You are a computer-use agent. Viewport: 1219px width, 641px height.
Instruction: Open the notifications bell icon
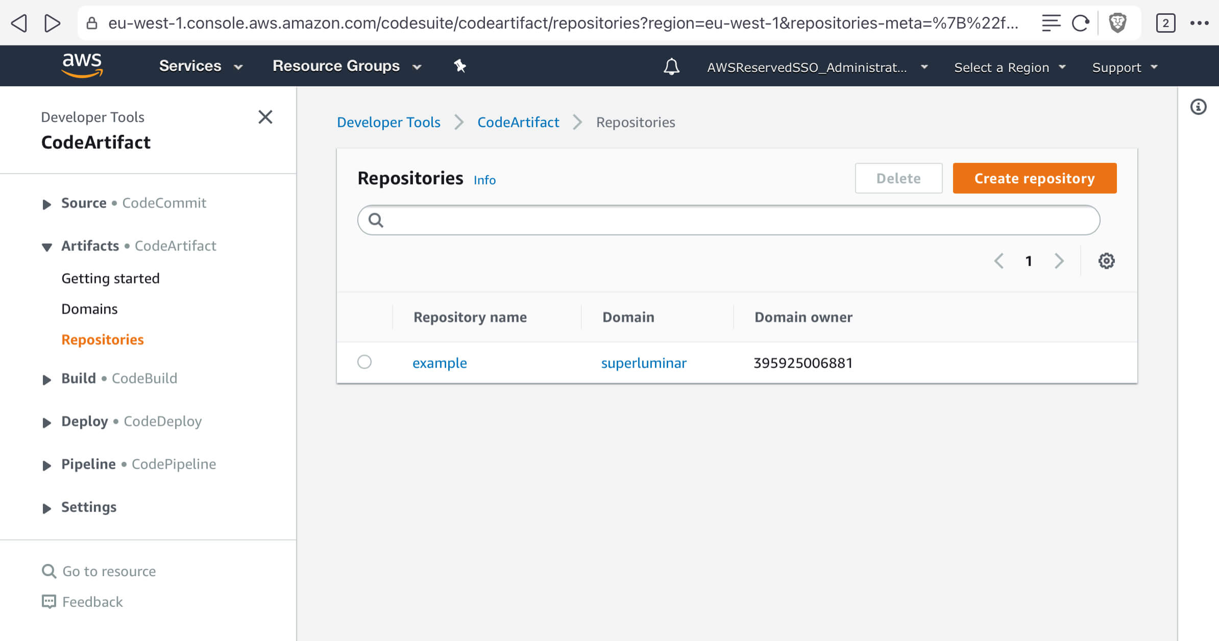coord(671,67)
